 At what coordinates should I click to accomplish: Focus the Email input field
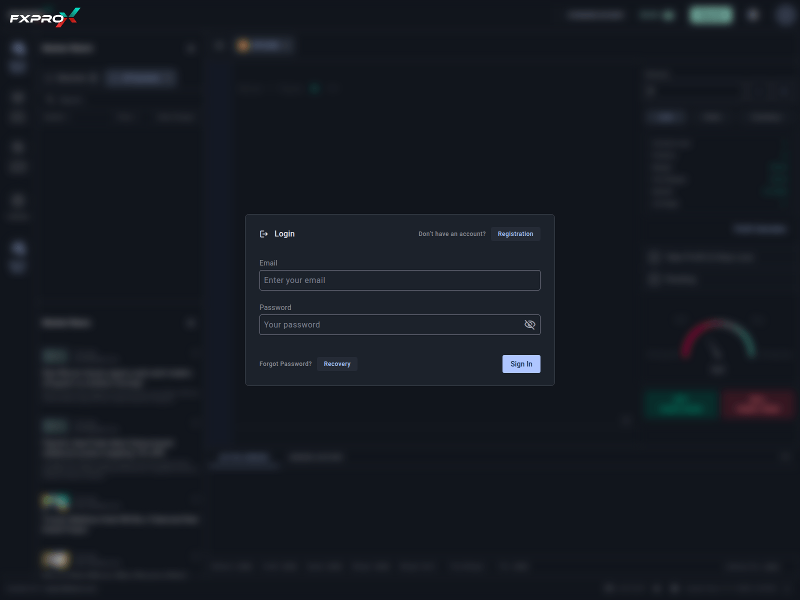(399, 280)
